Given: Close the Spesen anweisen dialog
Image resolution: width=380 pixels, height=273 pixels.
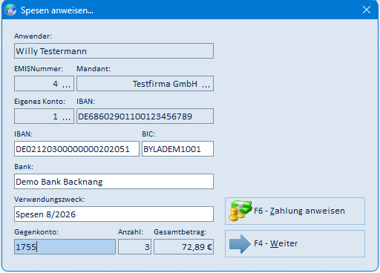Looking at the screenshot, I should pos(367,10).
